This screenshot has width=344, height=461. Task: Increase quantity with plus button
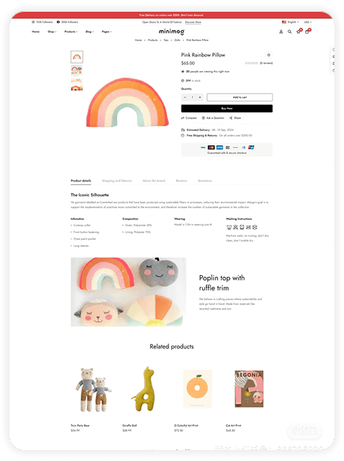click(200, 97)
